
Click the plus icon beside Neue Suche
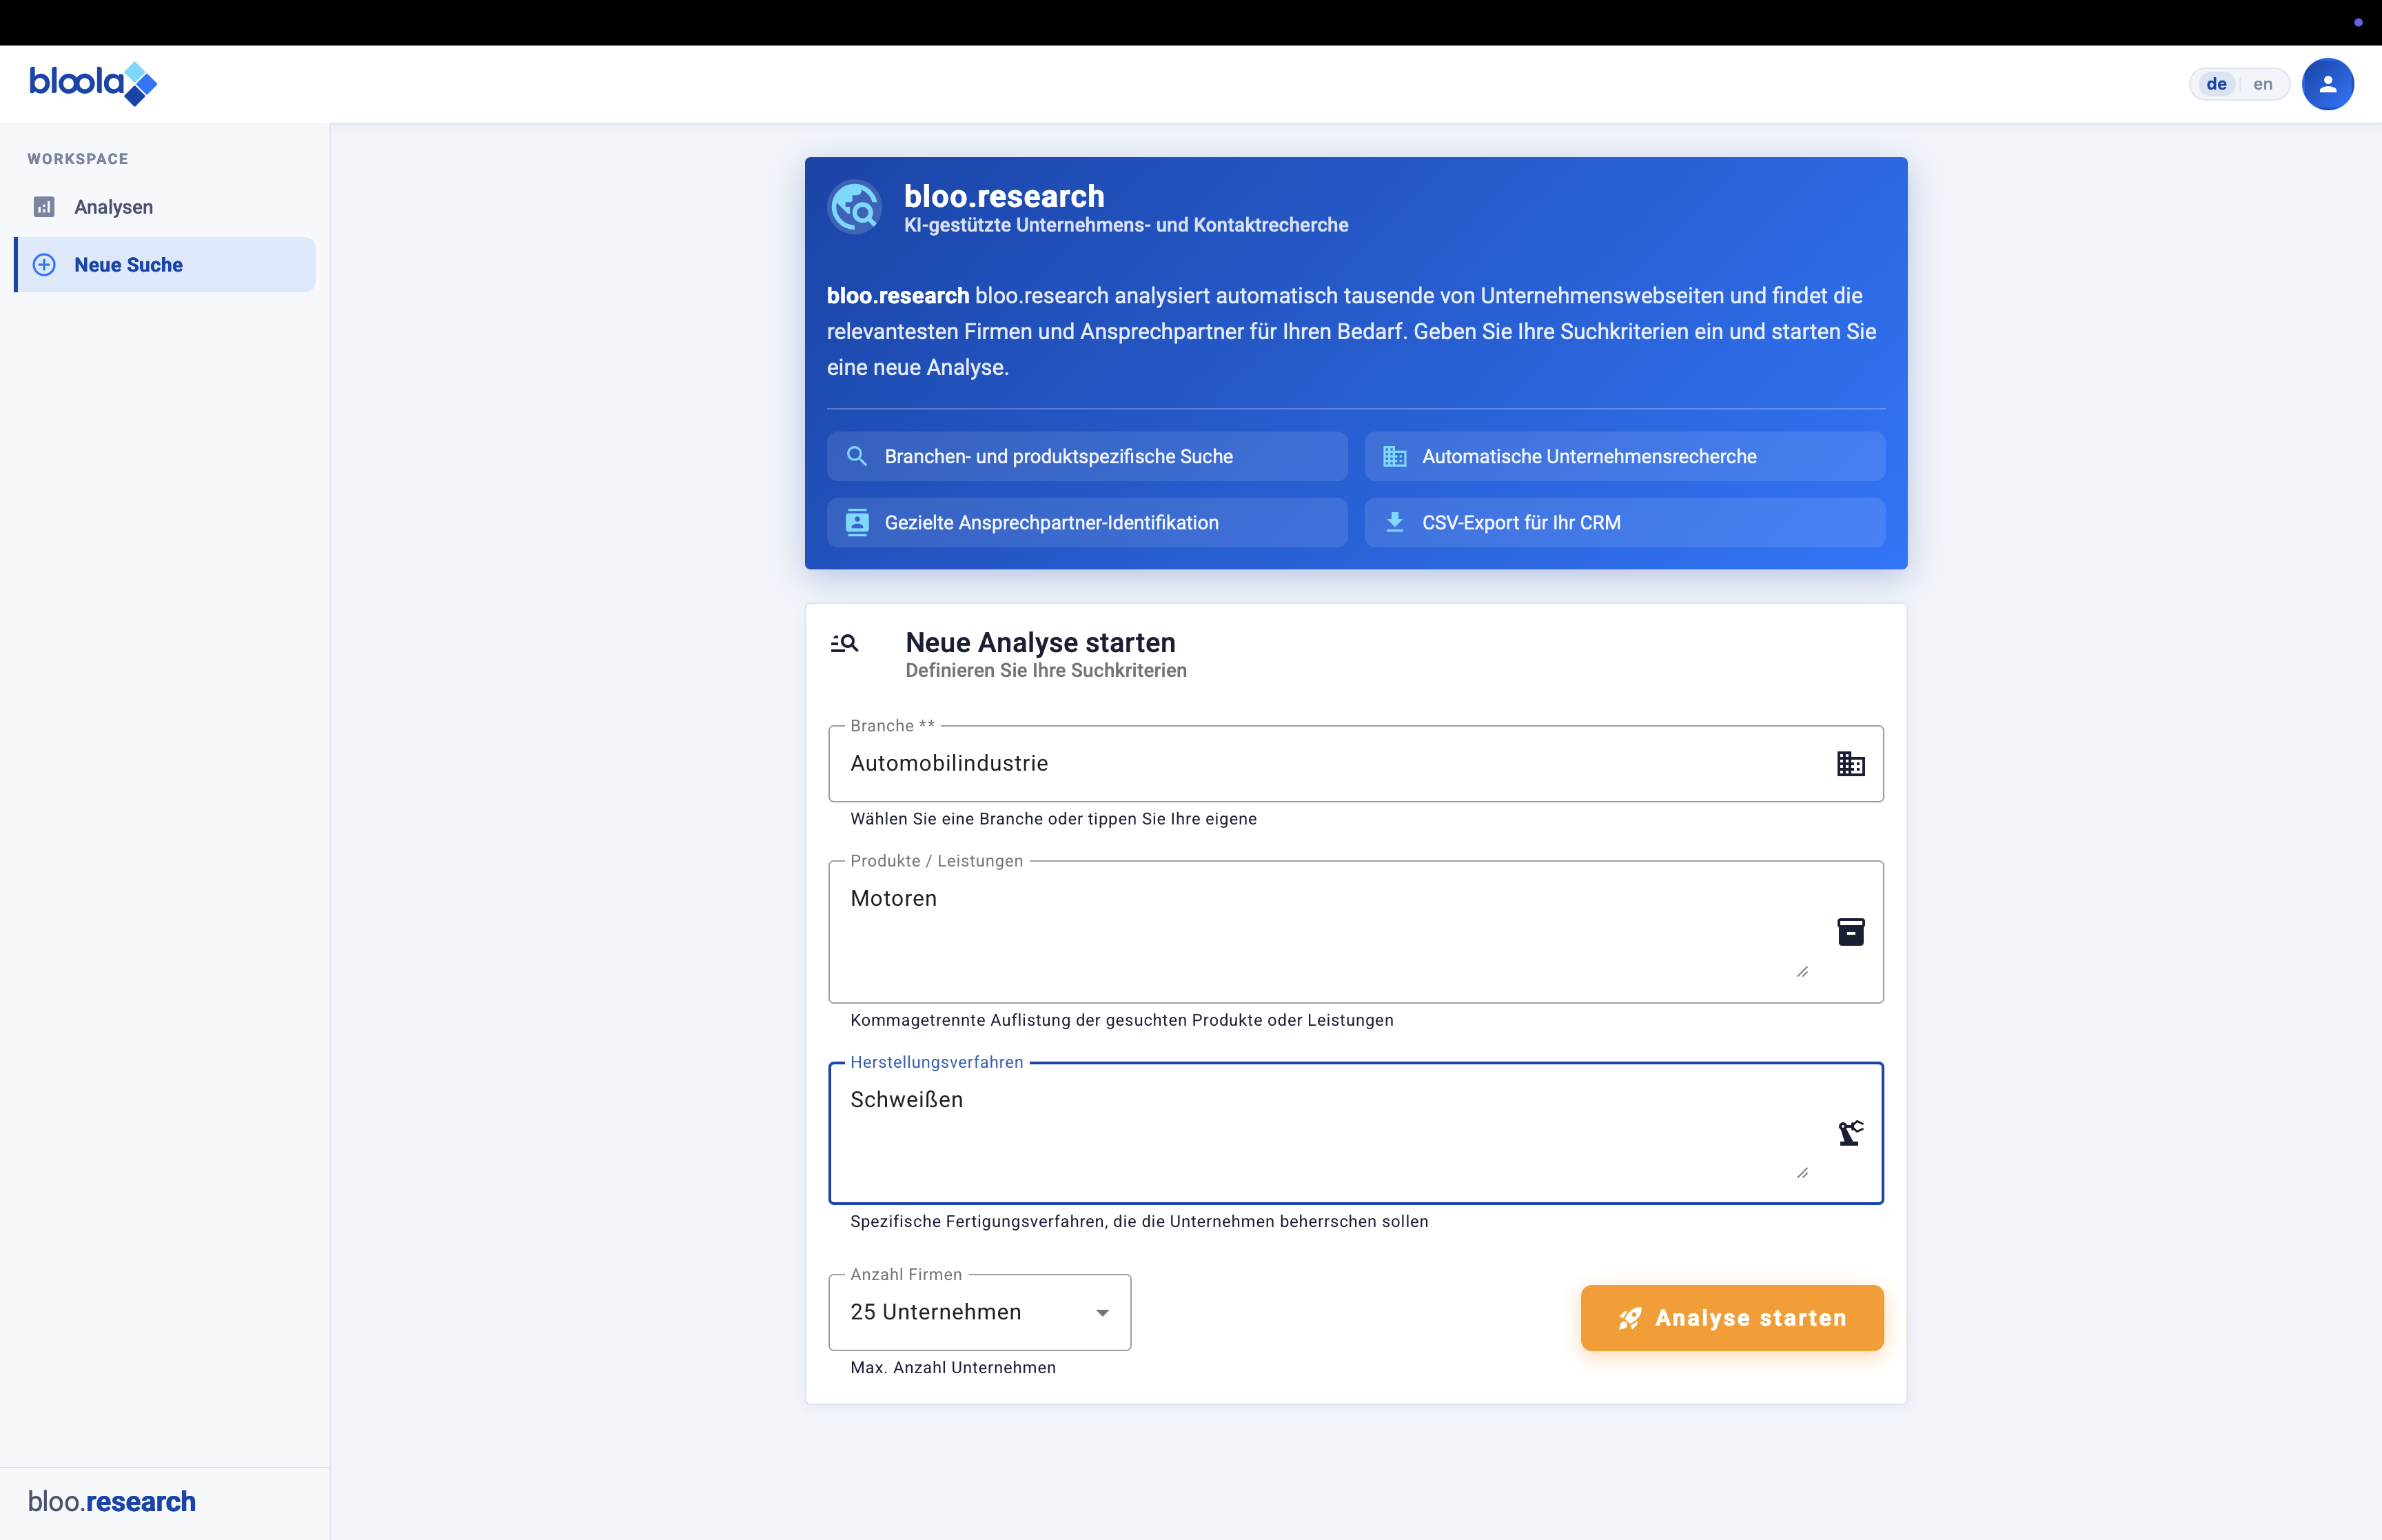[x=44, y=264]
